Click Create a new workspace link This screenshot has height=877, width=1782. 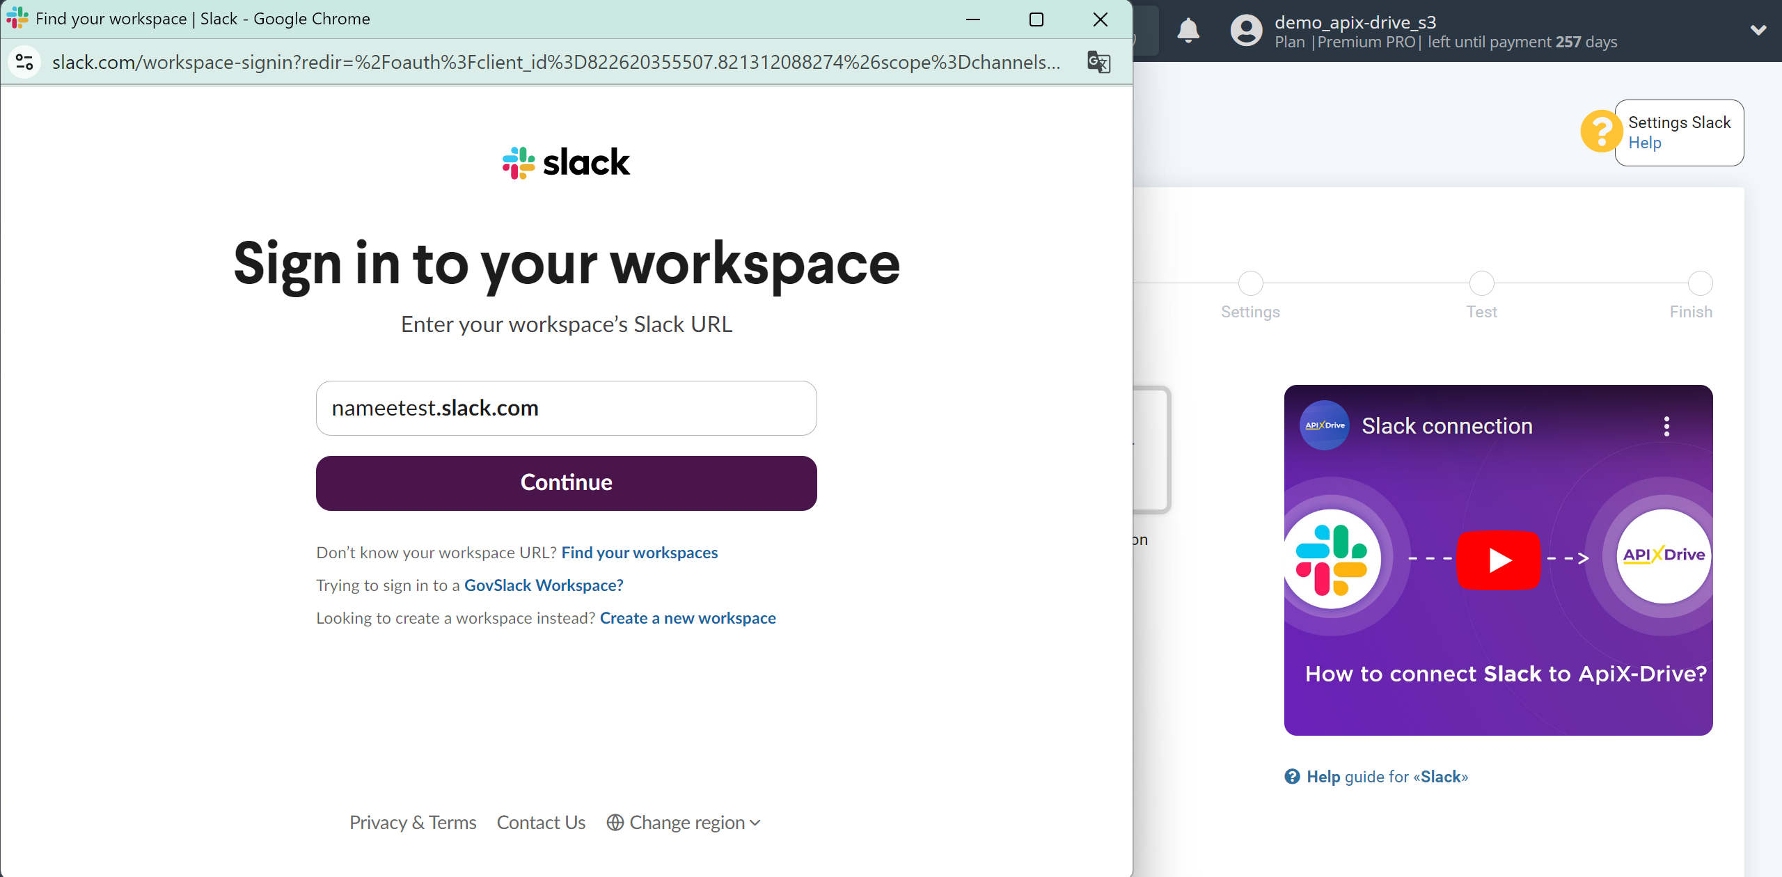pyautogui.click(x=688, y=617)
